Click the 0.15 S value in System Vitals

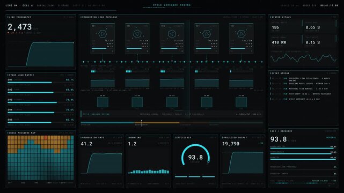click(313, 42)
